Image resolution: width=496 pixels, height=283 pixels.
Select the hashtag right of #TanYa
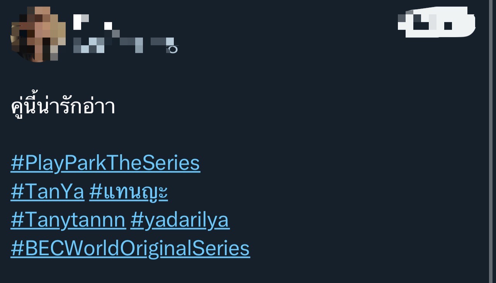click(x=129, y=192)
